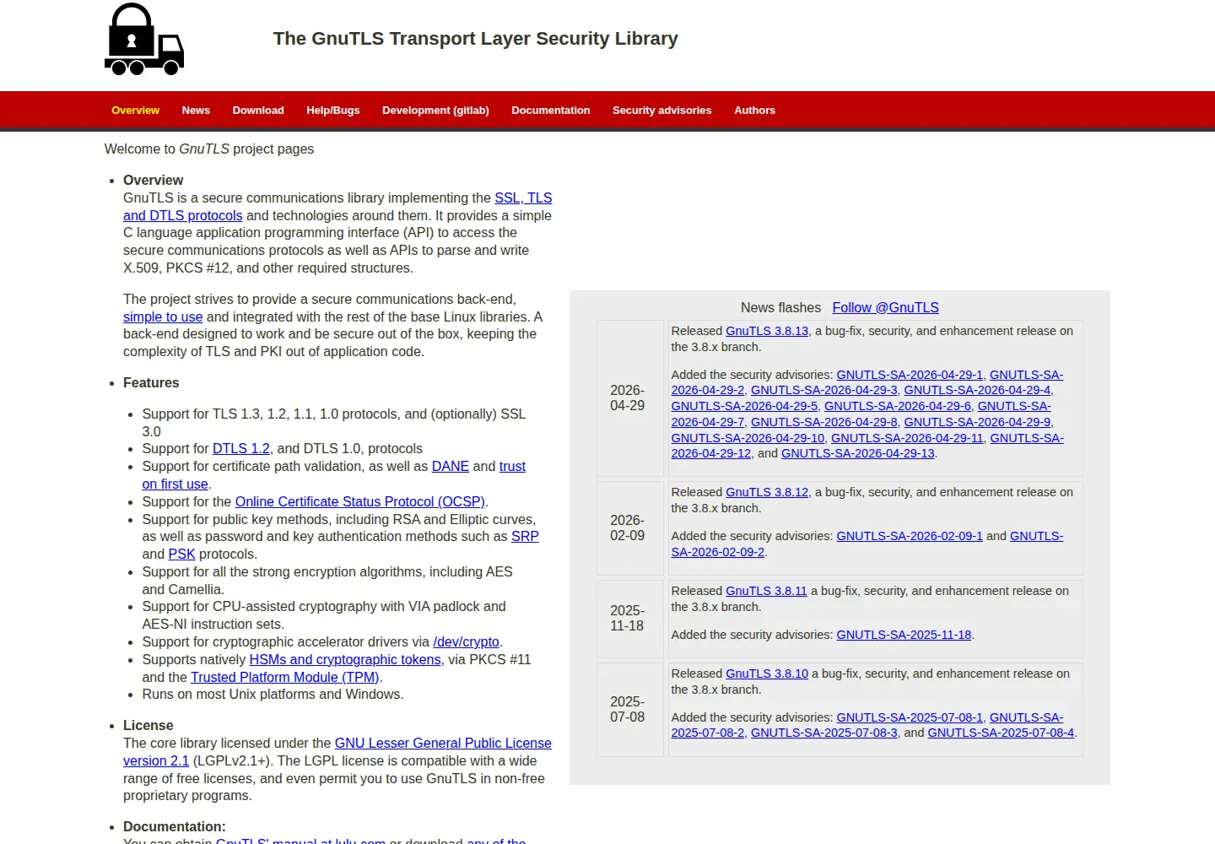Open Development (gitlab) in the nav bar

click(x=435, y=111)
